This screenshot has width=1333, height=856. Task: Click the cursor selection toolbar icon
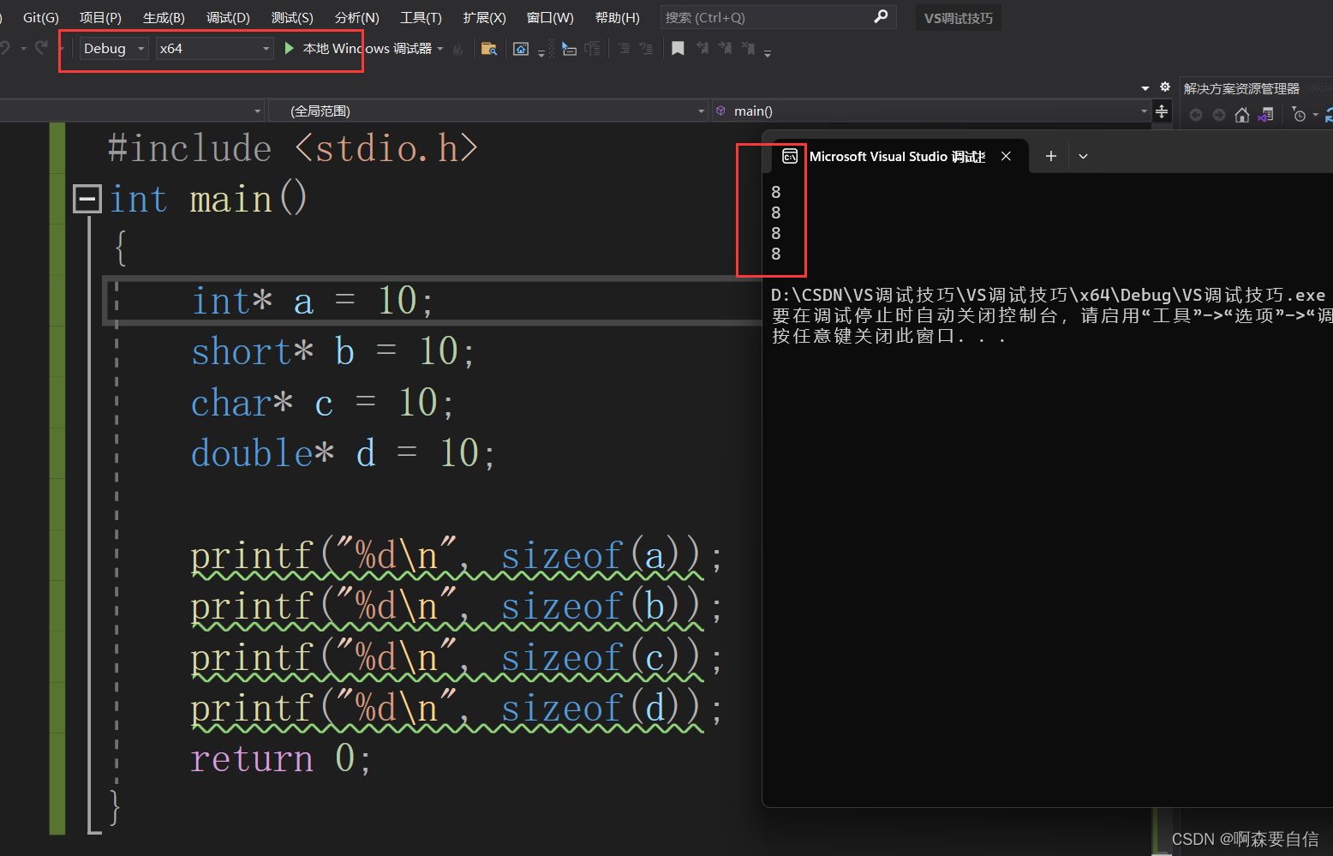[x=569, y=49]
